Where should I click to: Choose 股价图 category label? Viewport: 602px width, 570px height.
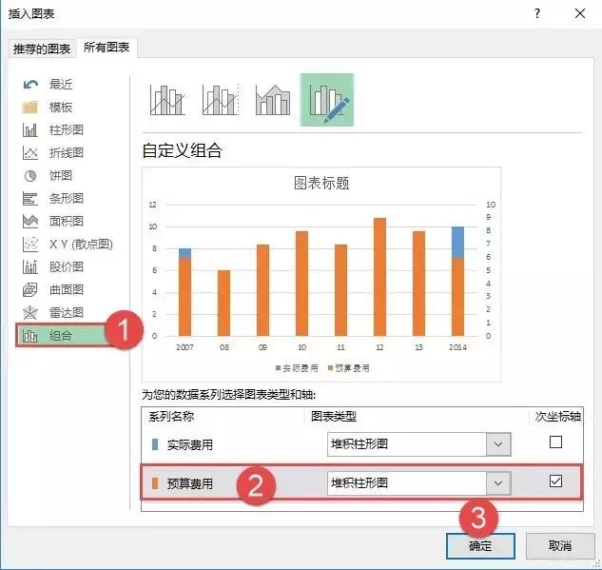point(67,267)
